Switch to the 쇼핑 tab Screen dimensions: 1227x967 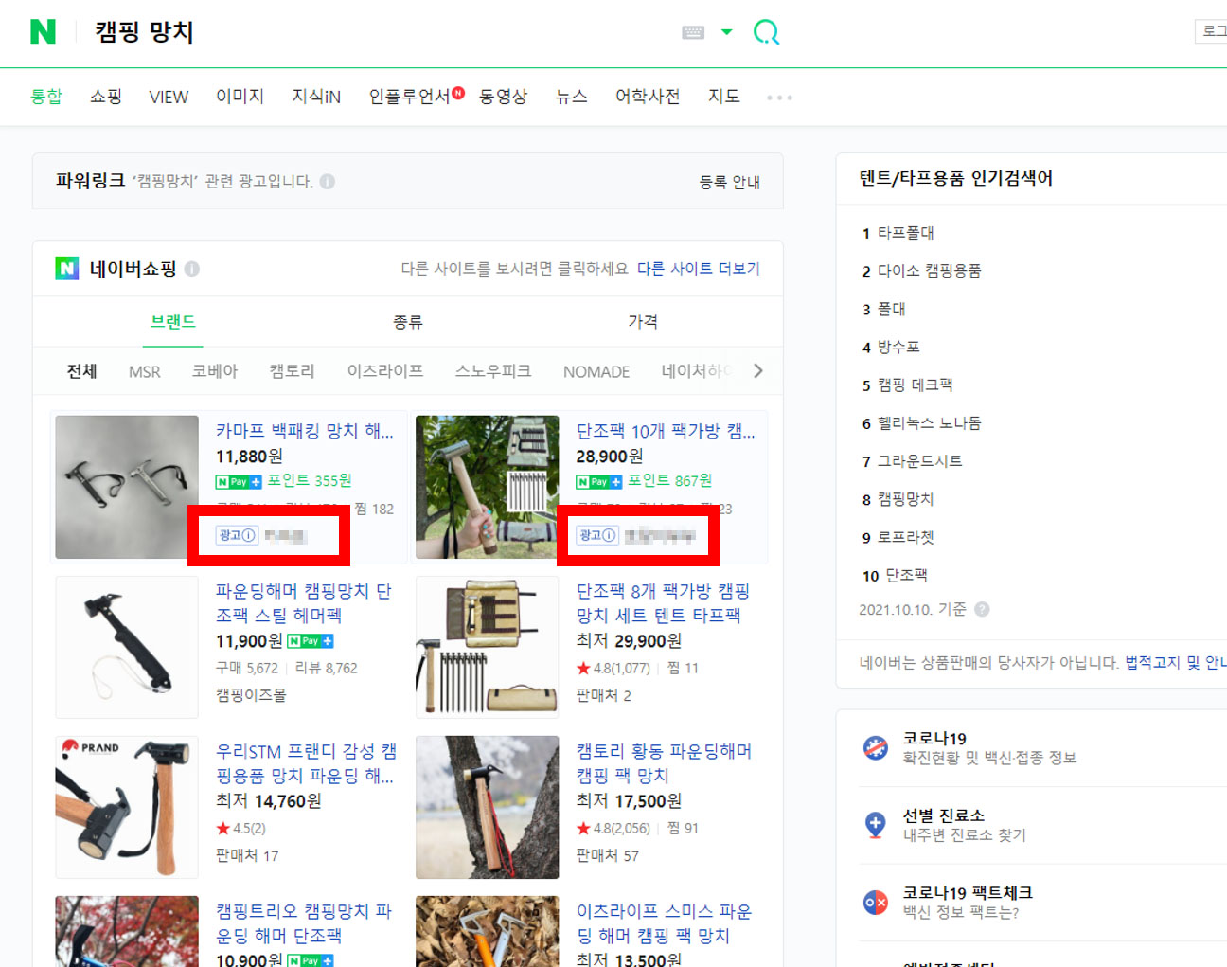[x=106, y=97]
